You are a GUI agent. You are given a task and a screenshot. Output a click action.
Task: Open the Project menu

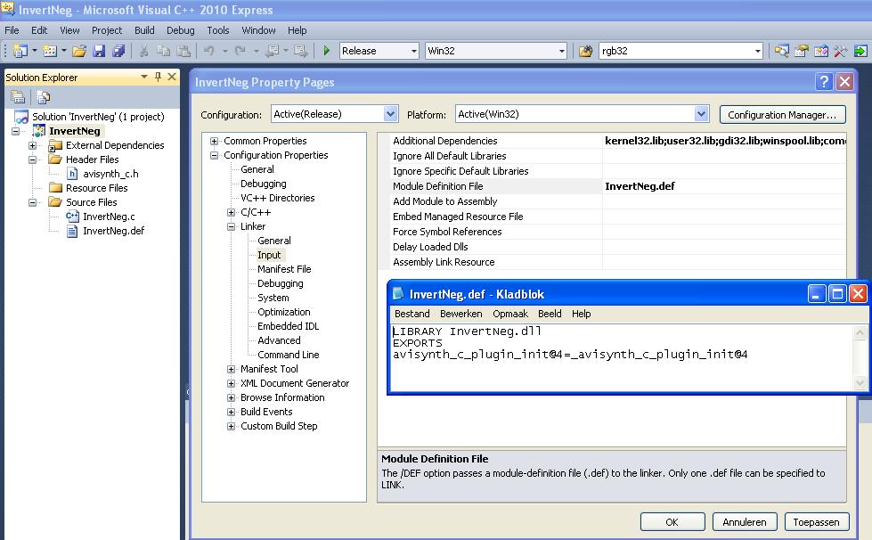[x=107, y=30]
